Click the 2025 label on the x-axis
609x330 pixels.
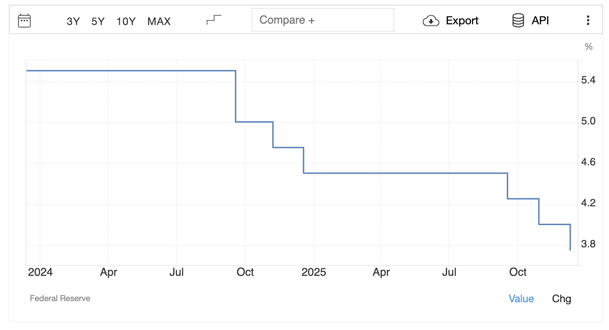314,272
